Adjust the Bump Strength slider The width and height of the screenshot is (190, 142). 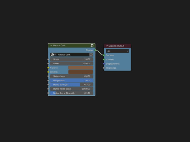point(72,84)
